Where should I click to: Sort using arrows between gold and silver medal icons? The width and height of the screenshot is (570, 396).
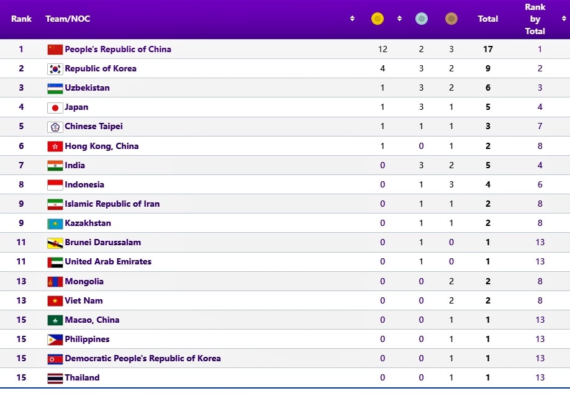[x=399, y=19]
